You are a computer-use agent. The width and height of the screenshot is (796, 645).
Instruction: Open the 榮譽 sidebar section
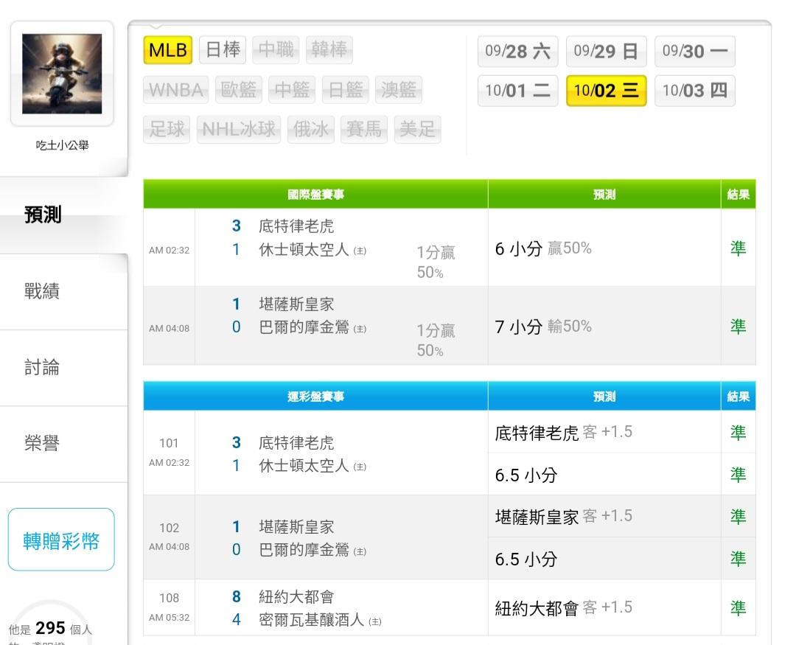coord(63,444)
